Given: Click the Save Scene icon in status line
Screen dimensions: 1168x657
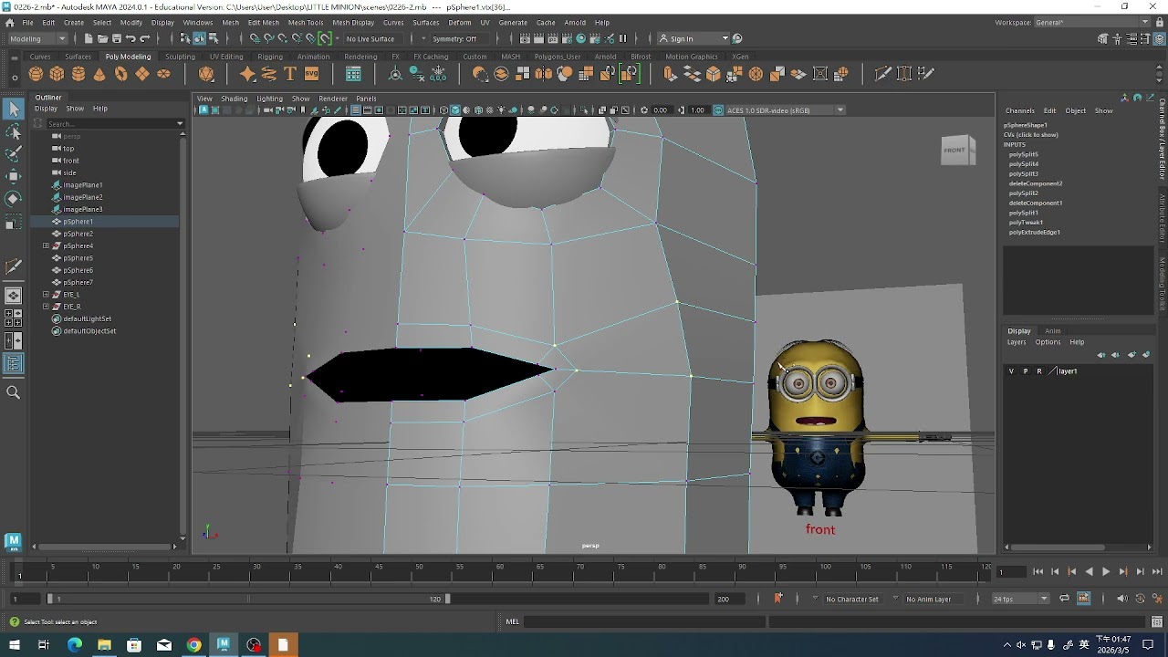Looking at the screenshot, I should 117,38.
